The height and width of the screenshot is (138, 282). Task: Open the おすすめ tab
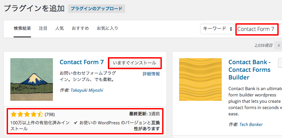80,28
